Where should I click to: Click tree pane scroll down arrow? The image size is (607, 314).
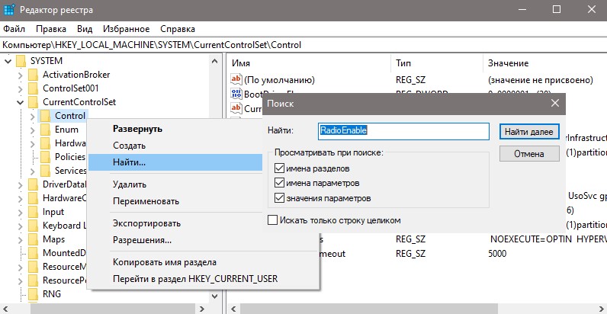click(214, 296)
